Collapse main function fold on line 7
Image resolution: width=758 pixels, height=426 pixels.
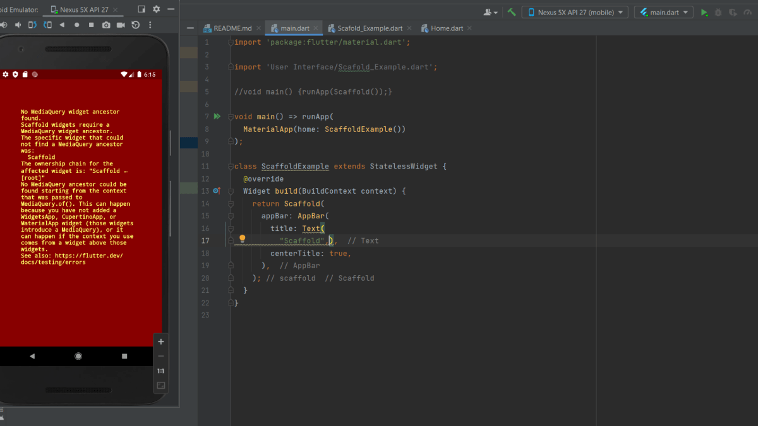231,117
